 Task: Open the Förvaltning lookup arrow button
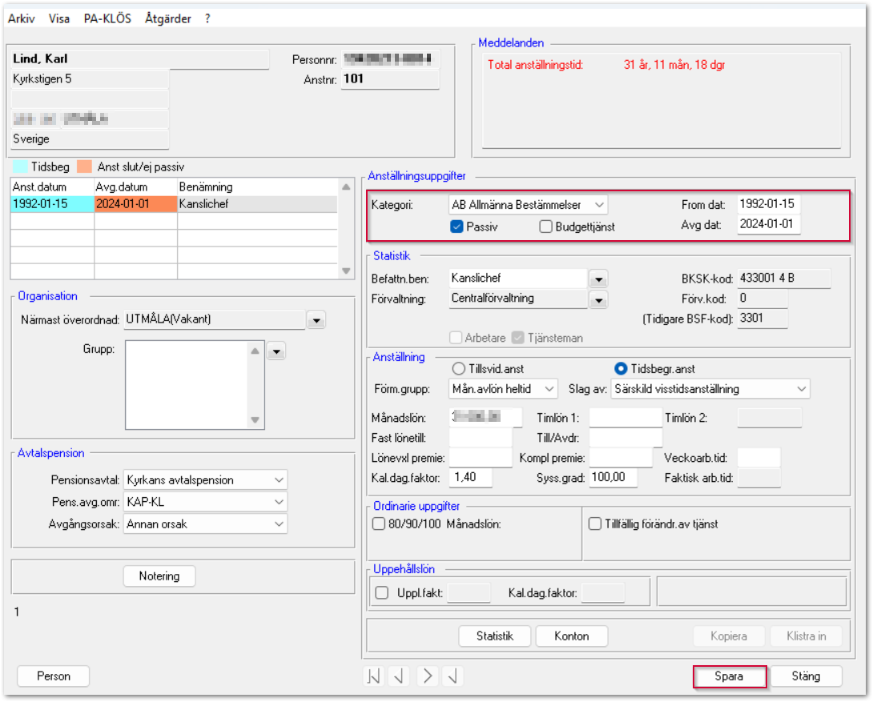coord(597,299)
